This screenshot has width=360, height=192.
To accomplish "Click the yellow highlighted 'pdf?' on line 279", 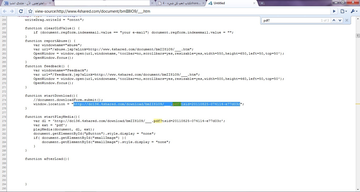I will pos(158,121).
